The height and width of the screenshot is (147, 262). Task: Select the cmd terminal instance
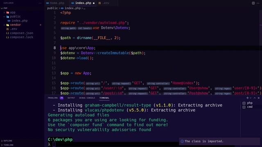coord(250,107)
